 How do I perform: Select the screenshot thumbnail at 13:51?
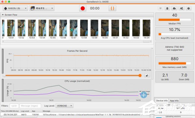(11, 28)
